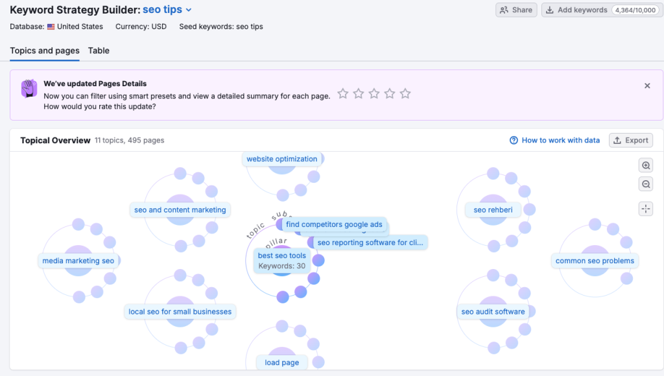Select the website optimization topic
Screen dimensions: 664x376
coord(282,159)
